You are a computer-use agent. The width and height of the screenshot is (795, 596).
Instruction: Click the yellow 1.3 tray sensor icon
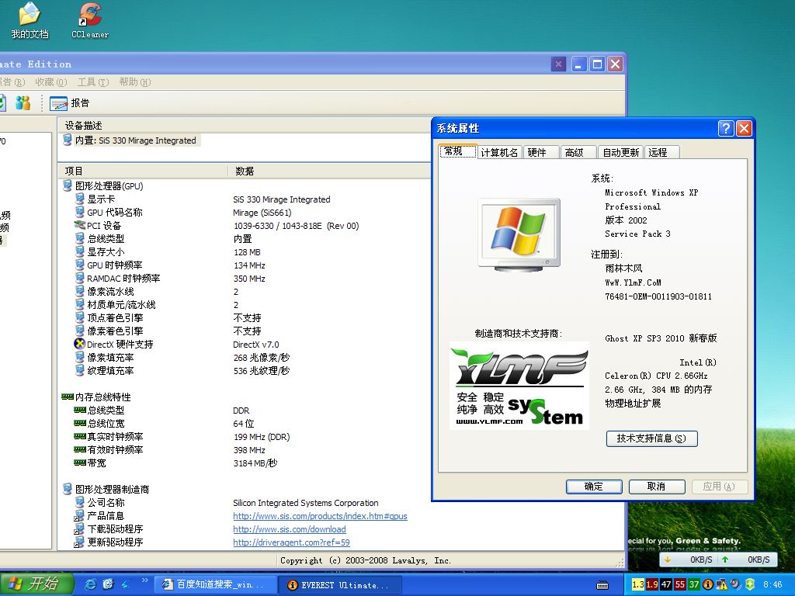point(638,584)
